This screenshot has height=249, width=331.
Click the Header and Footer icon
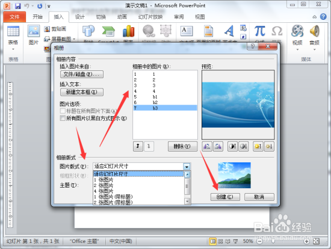pos(209,31)
